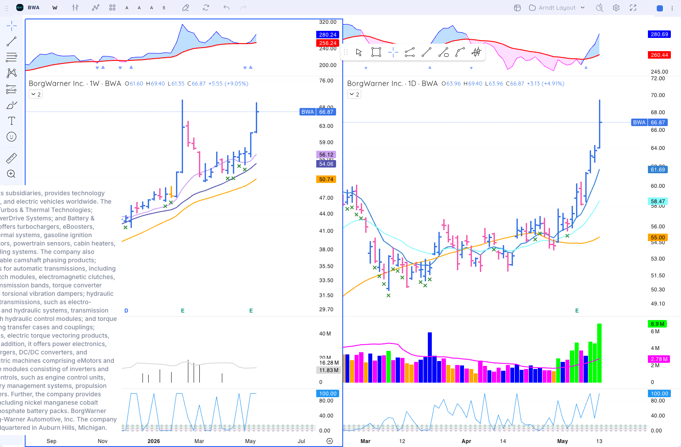Click the eraser drawing icon in top toolbar
The height and width of the screenshot is (447, 681).
point(186,7)
